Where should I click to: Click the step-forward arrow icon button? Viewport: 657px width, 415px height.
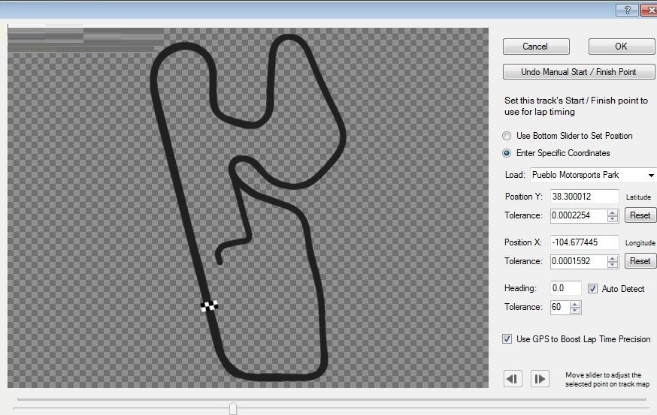pos(540,379)
